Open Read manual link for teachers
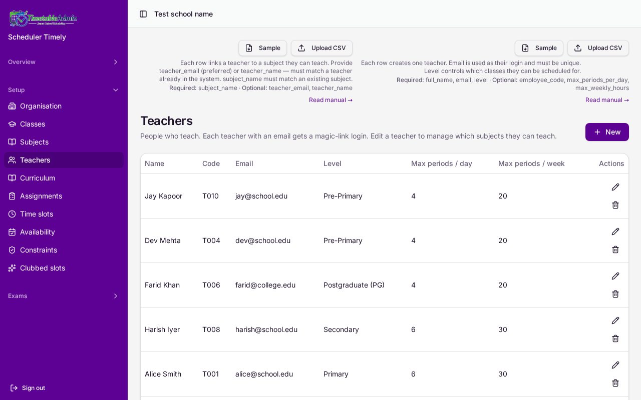 607,100
